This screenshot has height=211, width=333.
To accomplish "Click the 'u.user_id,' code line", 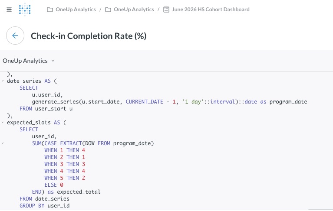I will pos(47,95).
